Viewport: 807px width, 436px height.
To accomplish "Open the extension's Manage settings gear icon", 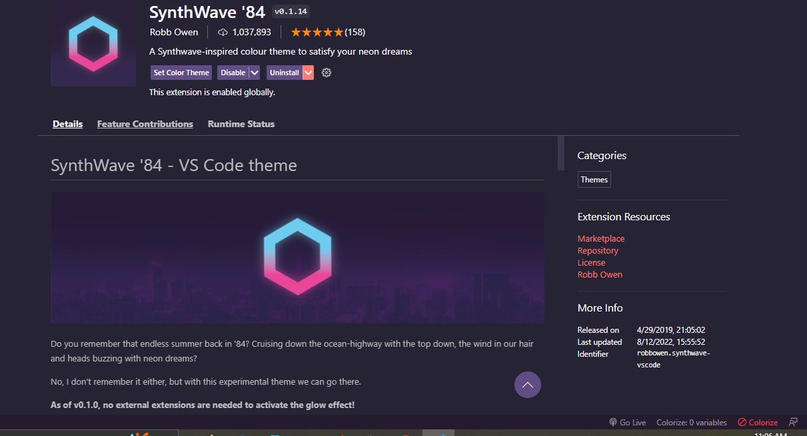I will pyautogui.click(x=326, y=72).
